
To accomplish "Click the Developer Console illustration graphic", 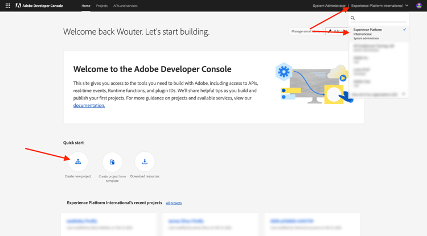I will (x=314, y=83).
